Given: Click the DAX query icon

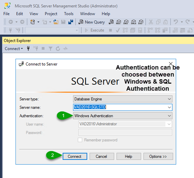Looking at the screenshot, I should pos(141,22).
